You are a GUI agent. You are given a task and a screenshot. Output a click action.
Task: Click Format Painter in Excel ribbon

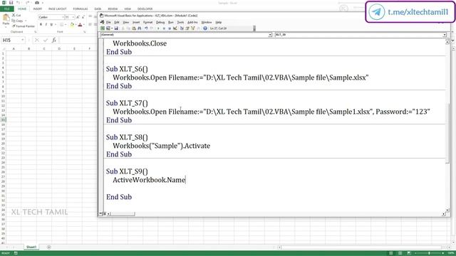click(24, 26)
